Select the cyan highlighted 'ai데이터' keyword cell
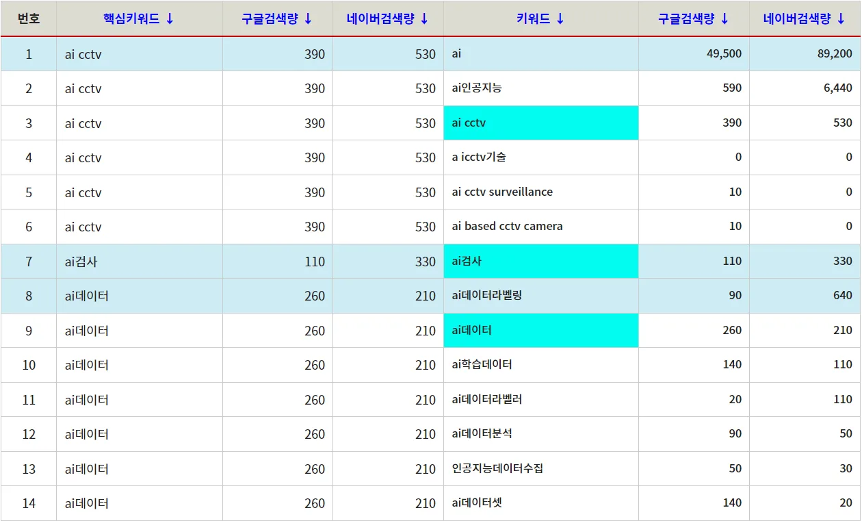 coord(540,331)
